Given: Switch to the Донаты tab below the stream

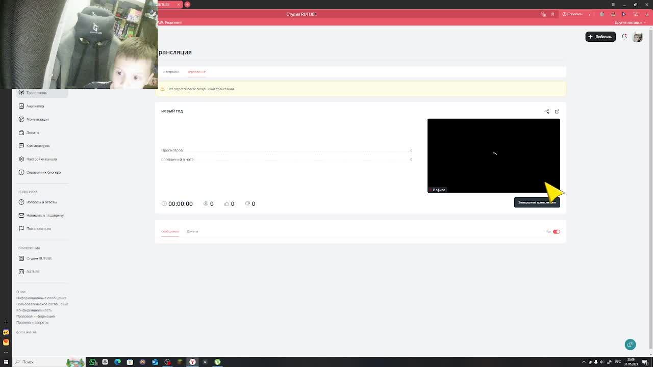Looking at the screenshot, I should (x=192, y=231).
